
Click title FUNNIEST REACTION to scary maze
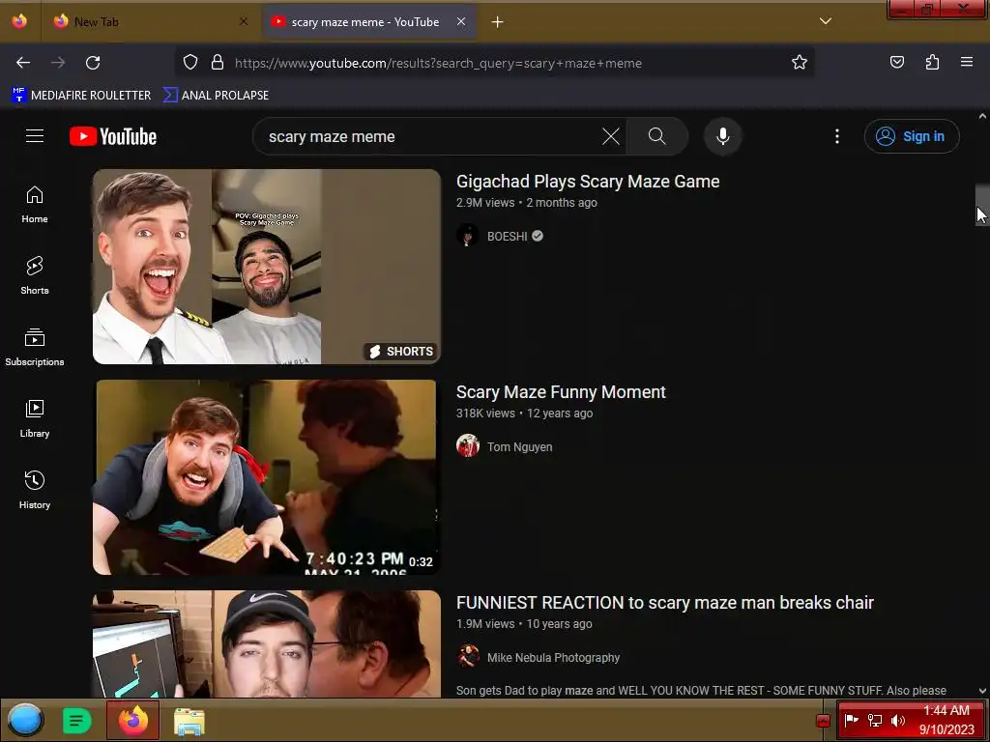665,603
